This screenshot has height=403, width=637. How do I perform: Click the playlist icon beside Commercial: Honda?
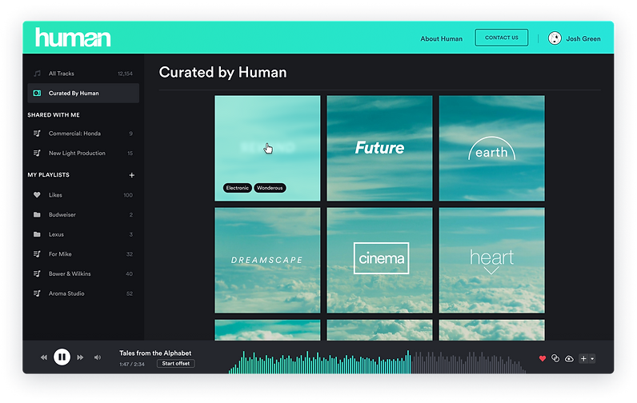37,133
